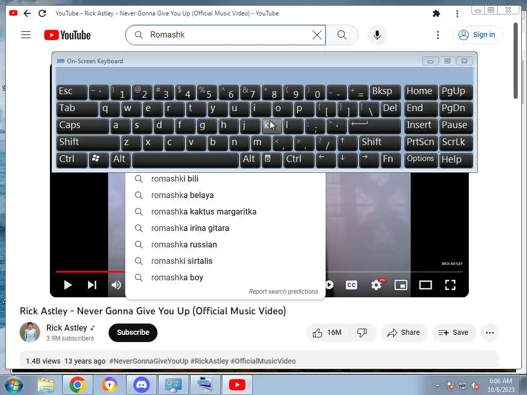Click the spacebar on On-Screen Keyboard
The height and width of the screenshot is (395, 527).
[185, 159]
